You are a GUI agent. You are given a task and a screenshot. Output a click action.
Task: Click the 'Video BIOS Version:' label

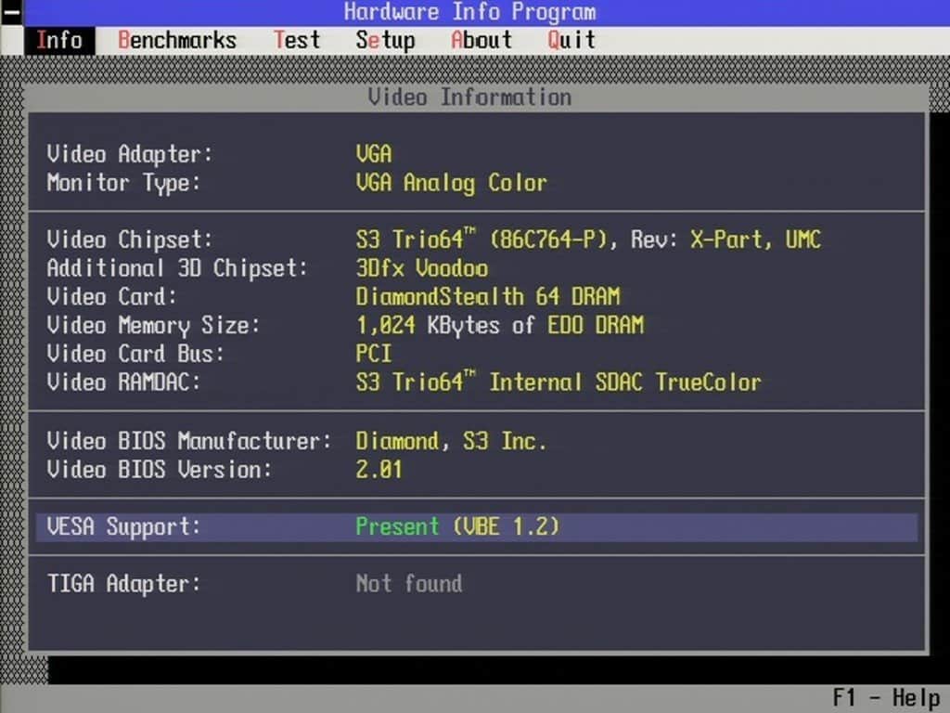[x=160, y=470]
